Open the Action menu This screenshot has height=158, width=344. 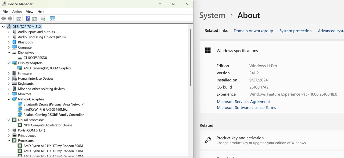(x=17, y=12)
